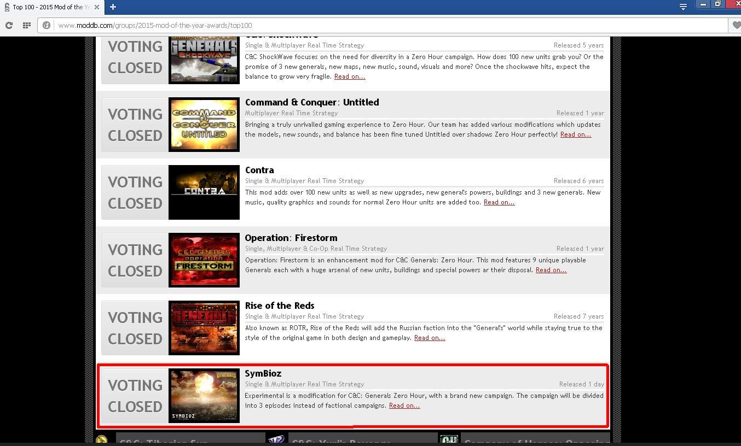Click the Rise of the Reds thumbnail
The width and height of the screenshot is (741, 446).
coord(204,328)
